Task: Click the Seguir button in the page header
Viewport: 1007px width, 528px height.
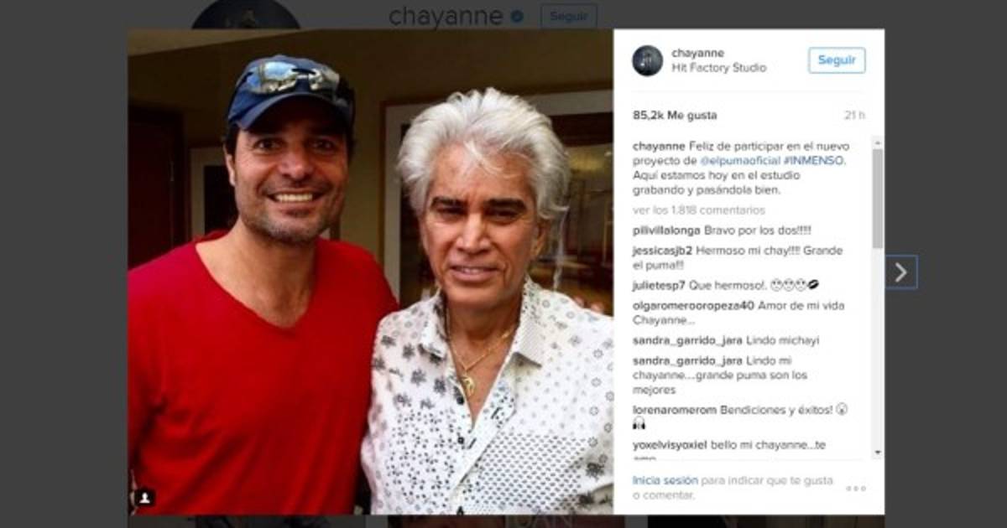Action: pyautogui.click(x=568, y=16)
